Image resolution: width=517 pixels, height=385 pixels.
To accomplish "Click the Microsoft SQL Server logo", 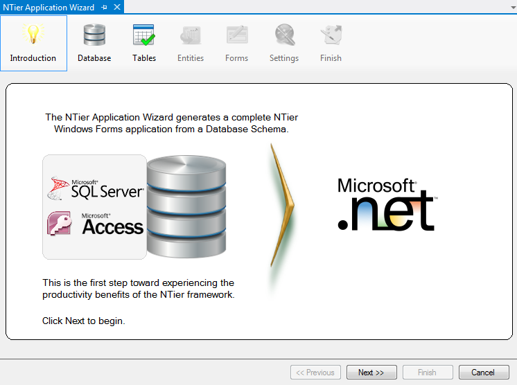I will pos(95,188).
